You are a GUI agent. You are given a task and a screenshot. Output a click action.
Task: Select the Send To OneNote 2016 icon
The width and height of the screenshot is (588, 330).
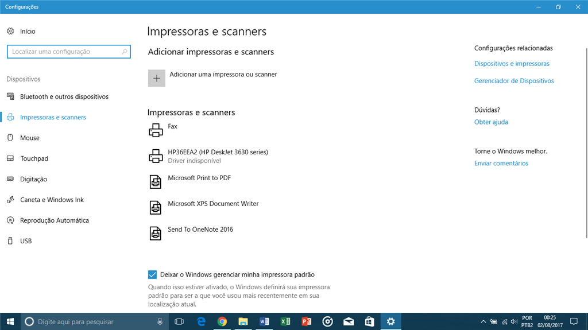(155, 233)
